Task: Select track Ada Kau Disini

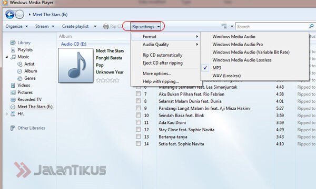Action: point(172,122)
